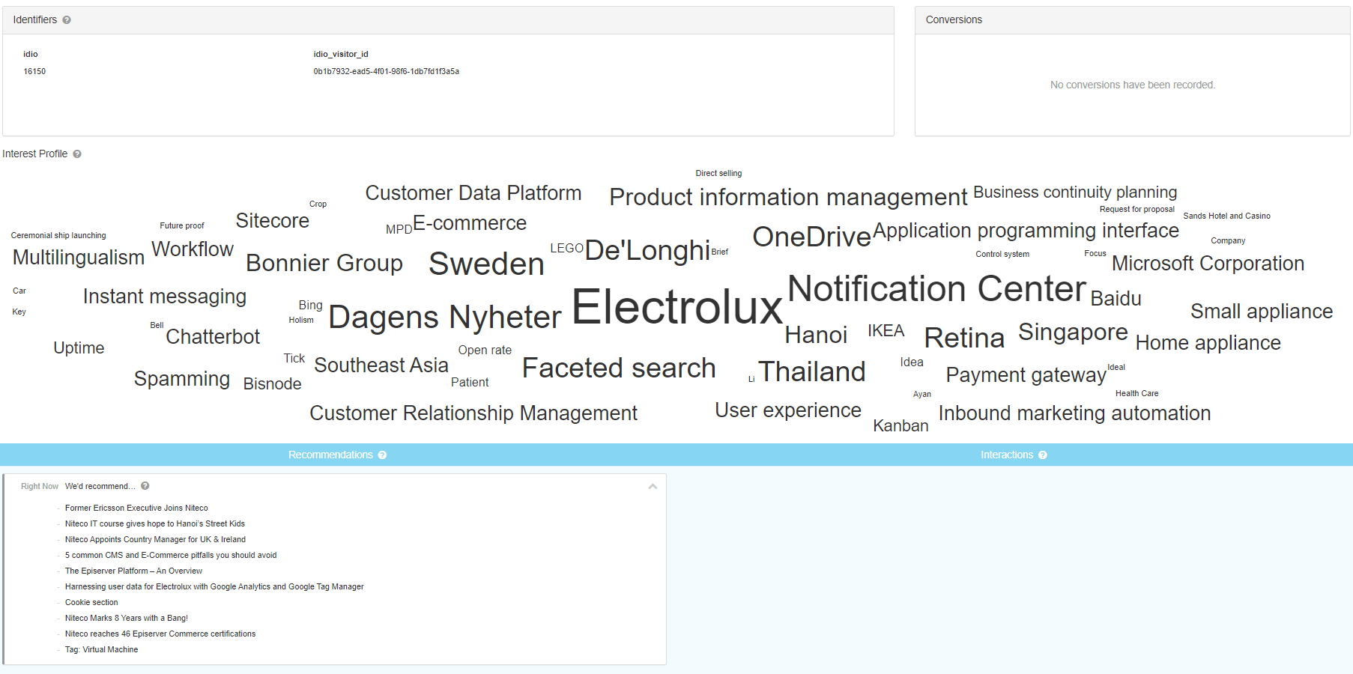Screen dimensions: 1353x674
Task: Select the Retina interest word
Action: (x=964, y=338)
